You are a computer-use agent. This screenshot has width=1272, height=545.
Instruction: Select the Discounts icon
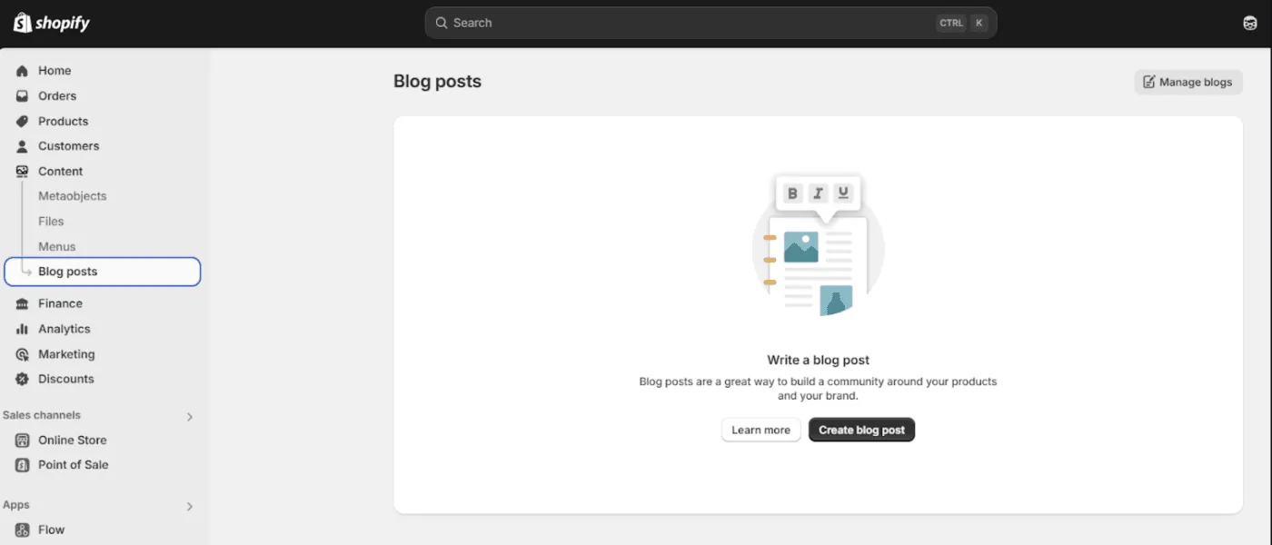tap(23, 379)
